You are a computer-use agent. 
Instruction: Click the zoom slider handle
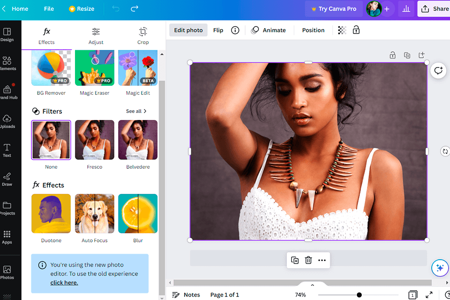point(359,295)
